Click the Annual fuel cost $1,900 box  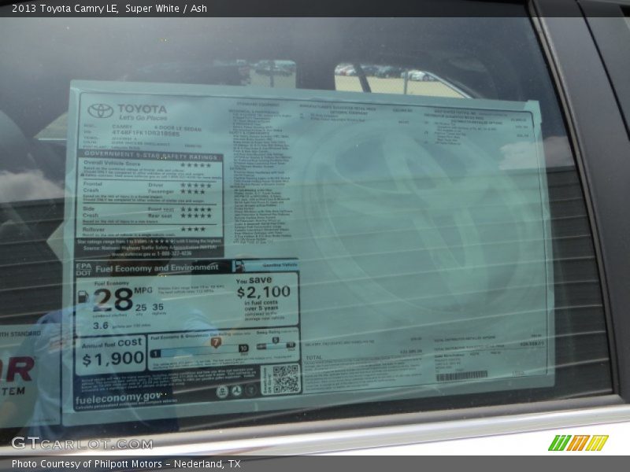click(111, 354)
